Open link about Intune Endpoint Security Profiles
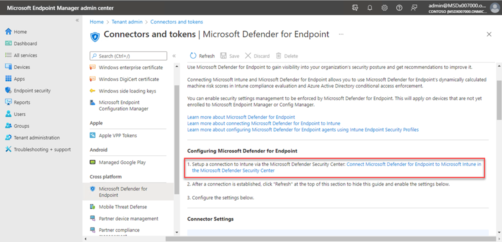This screenshot has width=502, height=242. (303, 129)
